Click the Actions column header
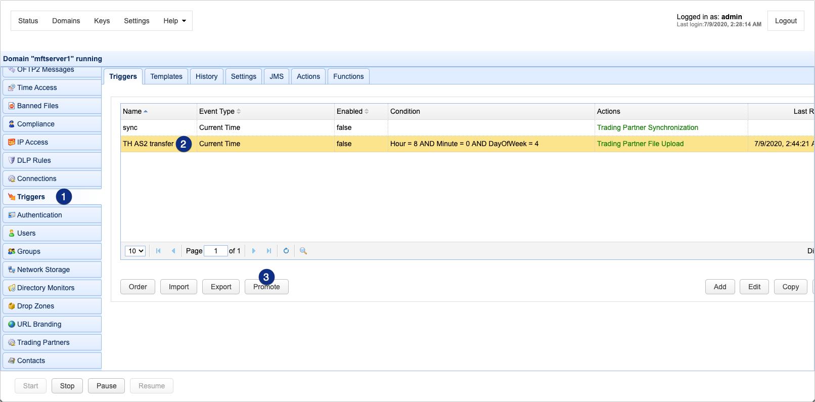815x402 pixels. tap(671, 111)
